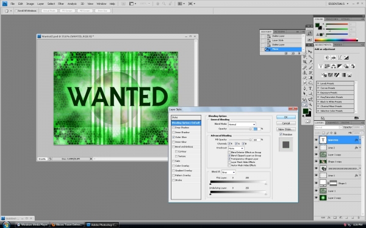This screenshot has height=228, width=366.
Task: Select the Shape 1 copy layer
Action: (338, 162)
